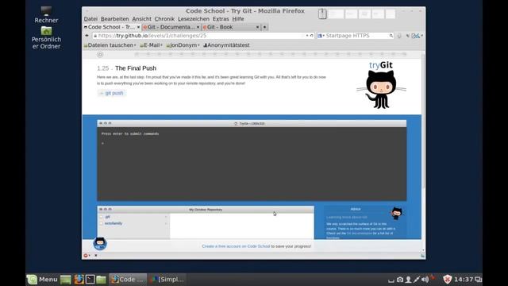Open the Hilfe menu
Image resolution: width=508 pixels, height=286 pixels.
238,19
